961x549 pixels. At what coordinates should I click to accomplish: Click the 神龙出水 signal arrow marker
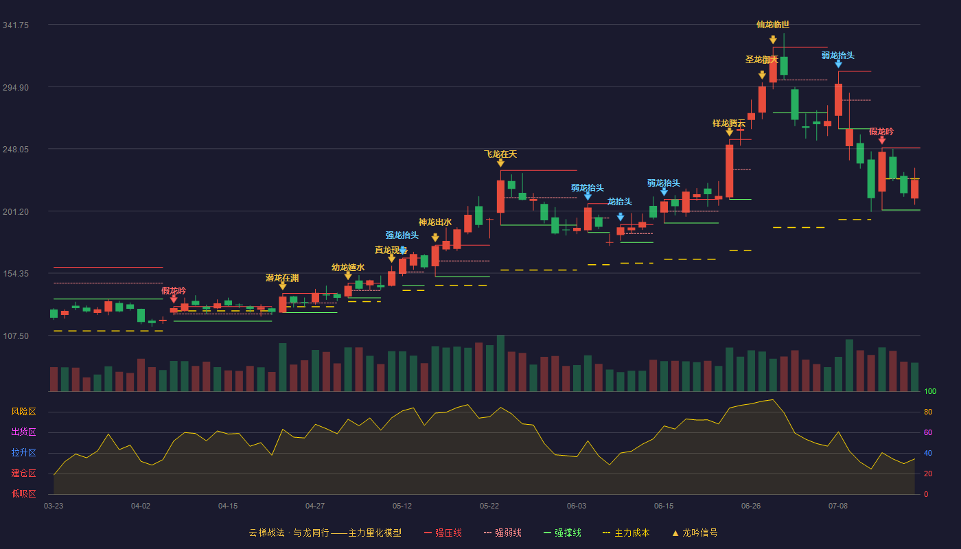click(435, 237)
